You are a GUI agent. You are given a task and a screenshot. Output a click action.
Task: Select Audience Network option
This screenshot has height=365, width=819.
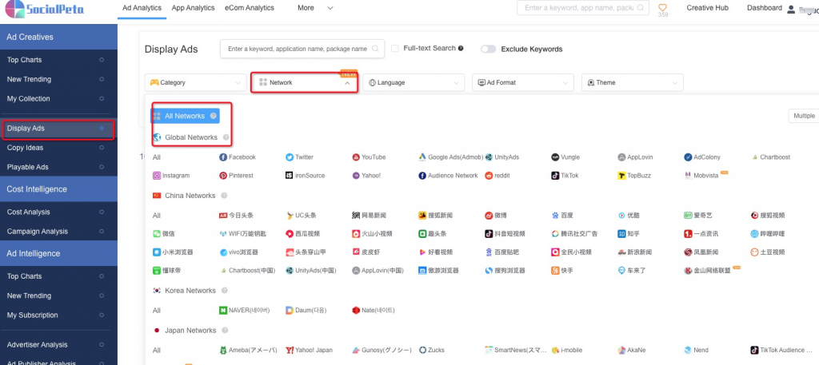click(448, 176)
